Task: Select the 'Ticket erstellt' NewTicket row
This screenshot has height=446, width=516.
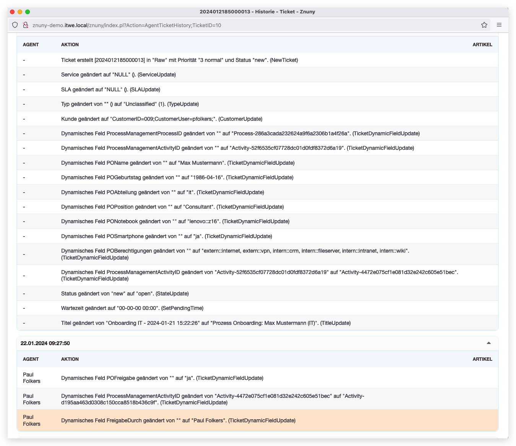Action: [257, 60]
